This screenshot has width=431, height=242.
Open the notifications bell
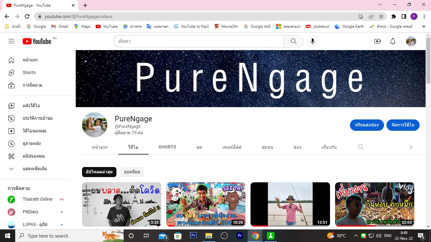(393, 41)
